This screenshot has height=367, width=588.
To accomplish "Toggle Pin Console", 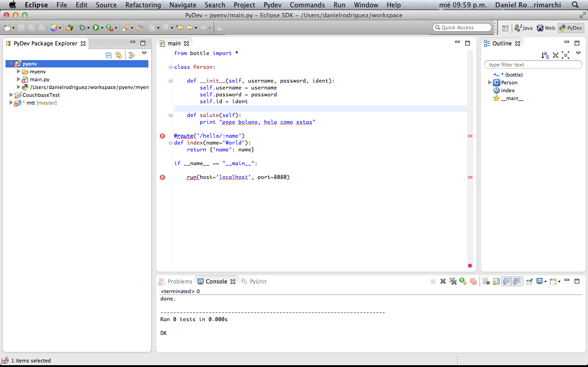I will pos(529,281).
